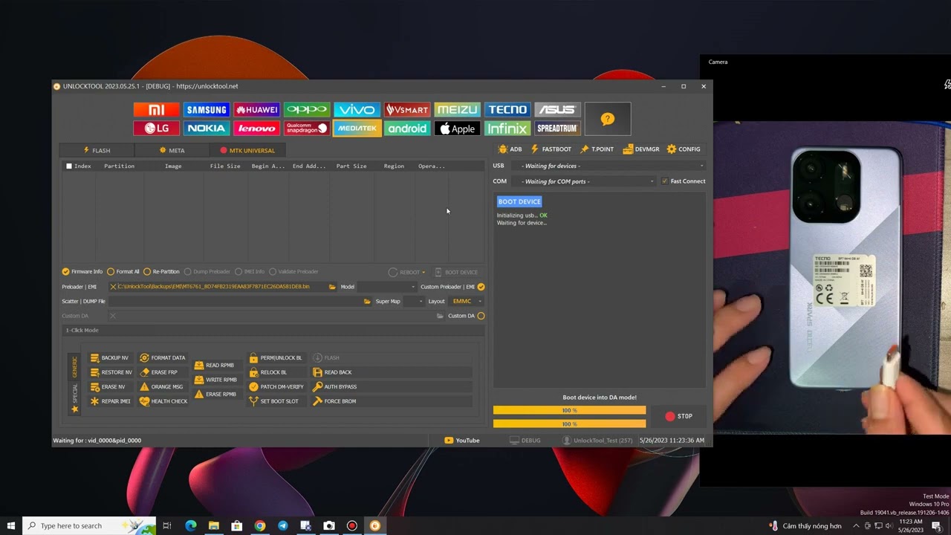Select the ASUS brand tile
The height and width of the screenshot is (535, 951).
557,110
